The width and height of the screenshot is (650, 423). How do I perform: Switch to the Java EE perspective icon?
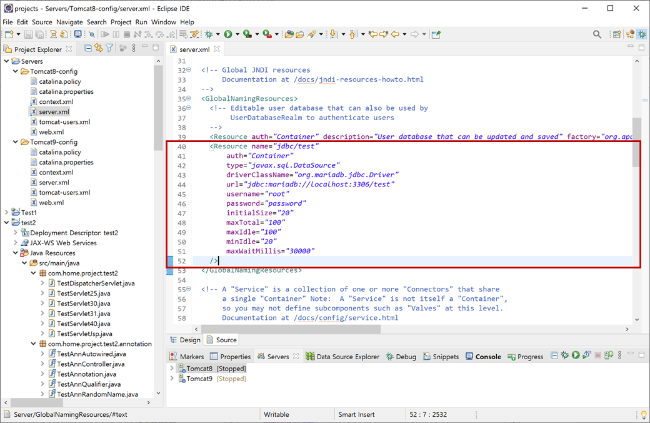tap(631, 34)
